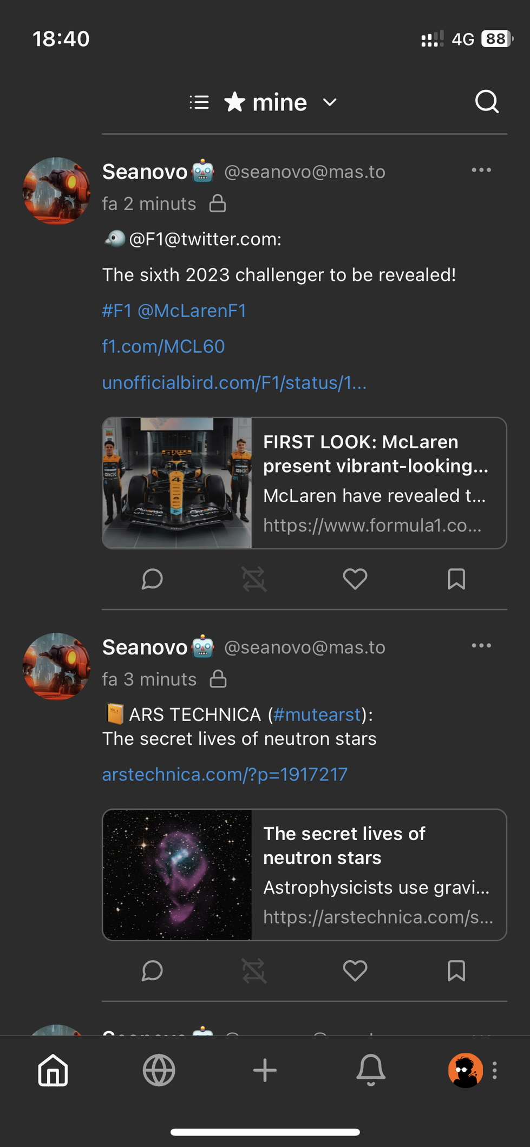Image resolution: width=530 pixels, height=1147 pixels.
Task: Open more options on Ars Technica post
Action: click(x=481, y=646)
